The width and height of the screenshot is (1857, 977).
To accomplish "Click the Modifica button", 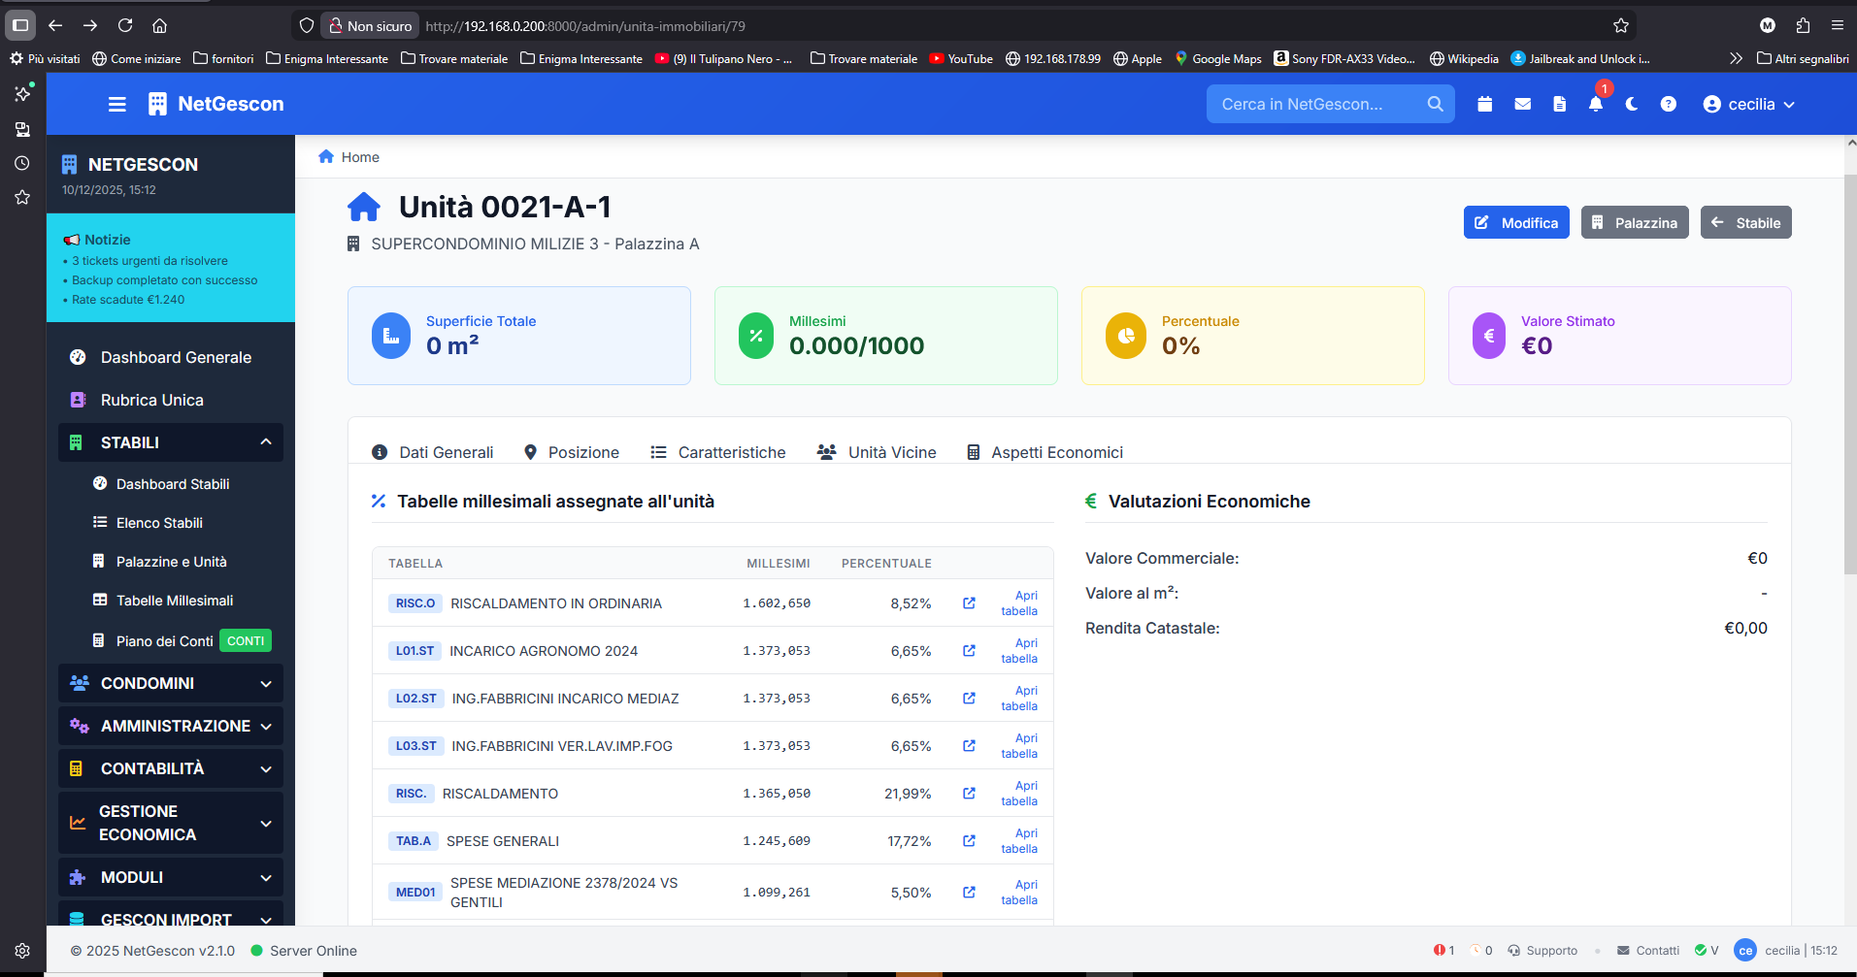I will click(x=1516, y=222).
